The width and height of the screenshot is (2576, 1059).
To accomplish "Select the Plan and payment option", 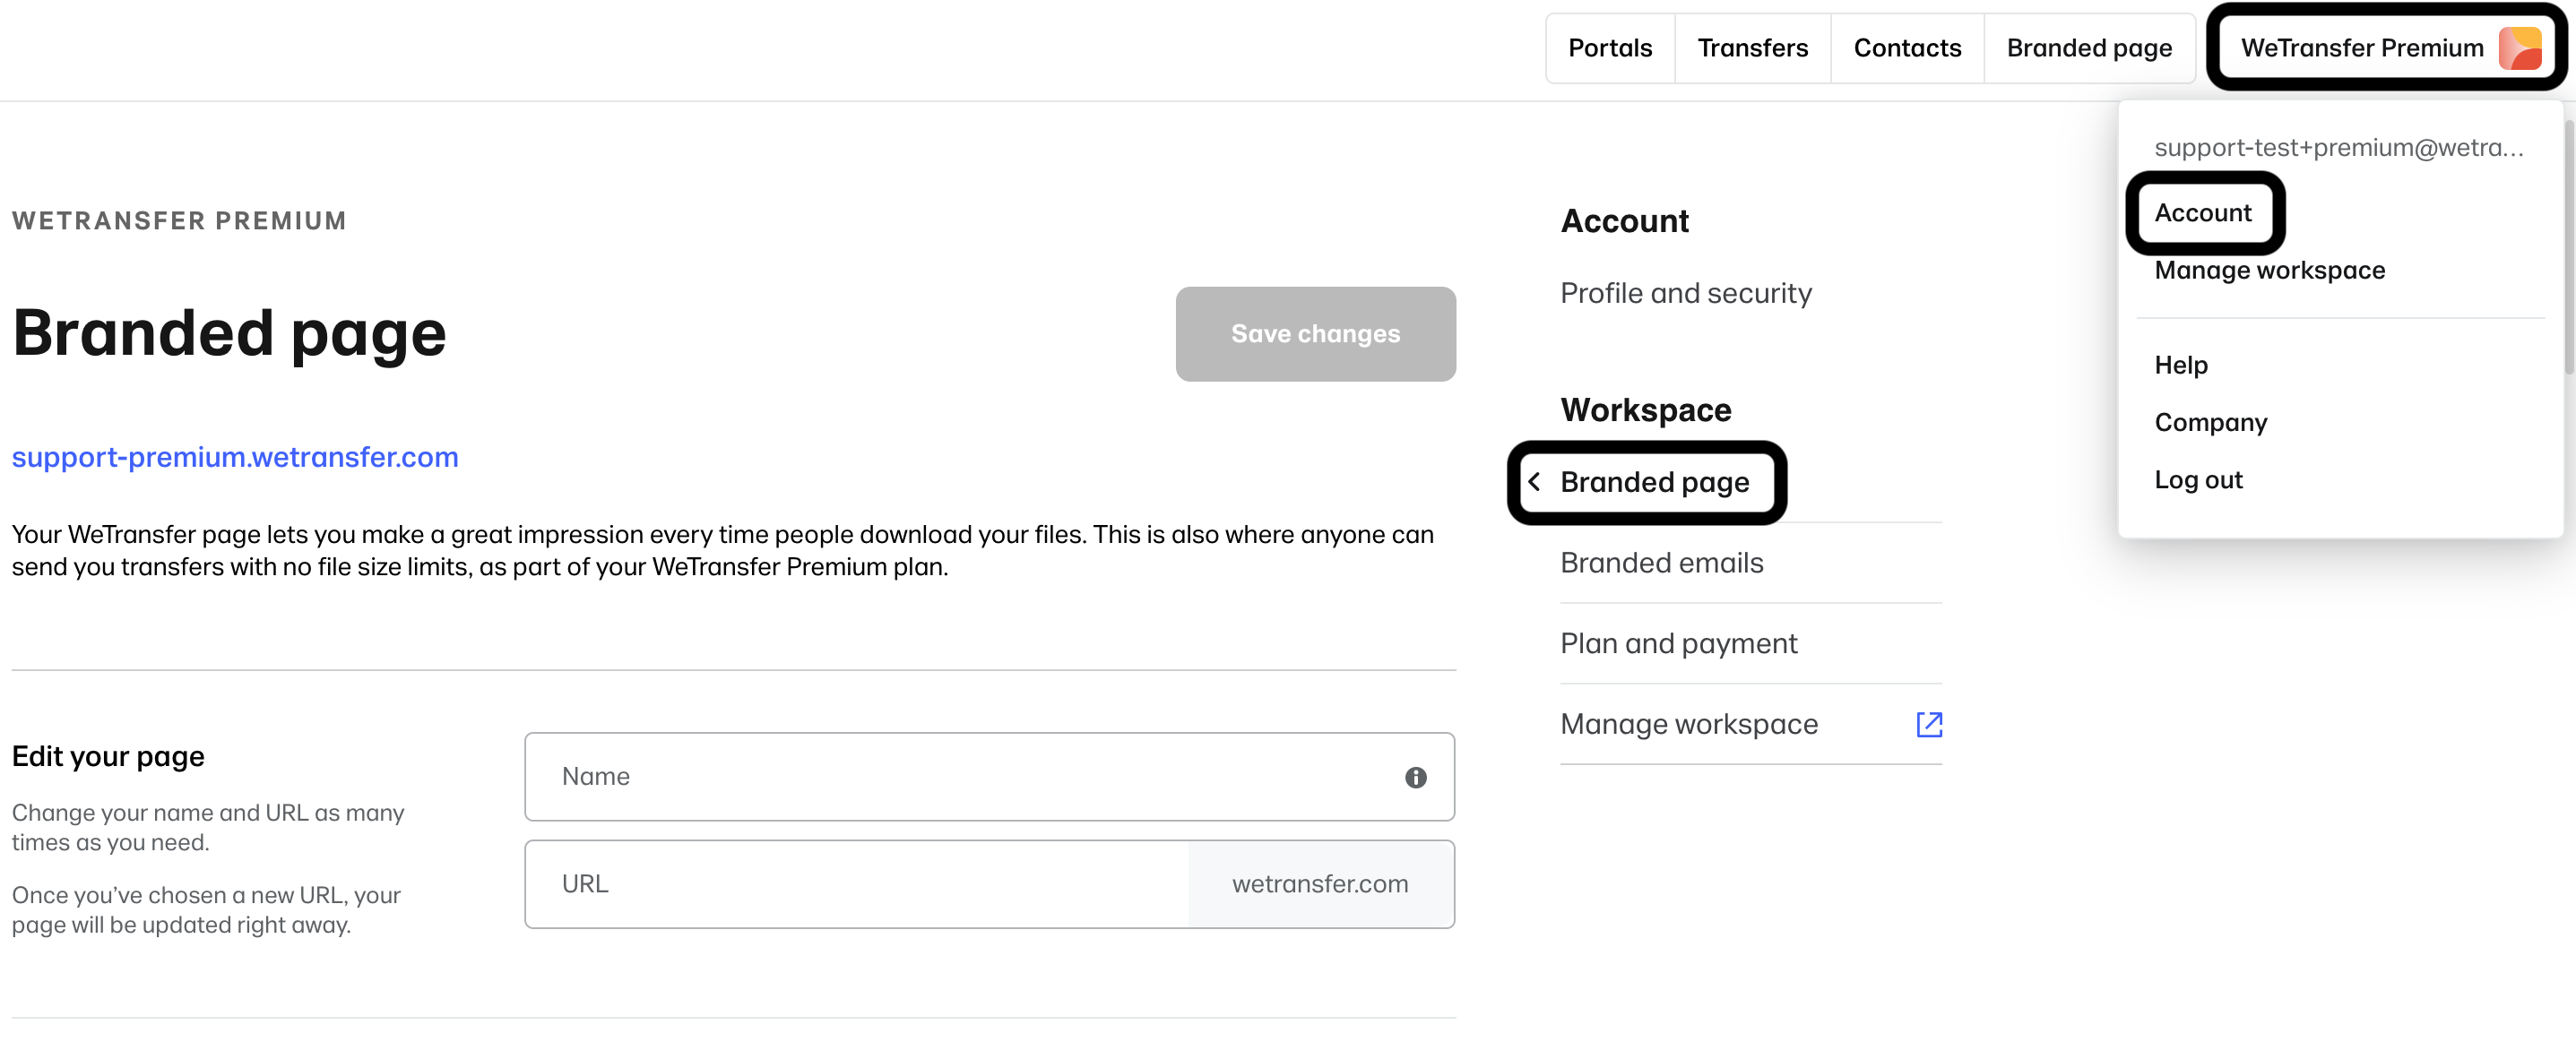I will pos(1677,642).
